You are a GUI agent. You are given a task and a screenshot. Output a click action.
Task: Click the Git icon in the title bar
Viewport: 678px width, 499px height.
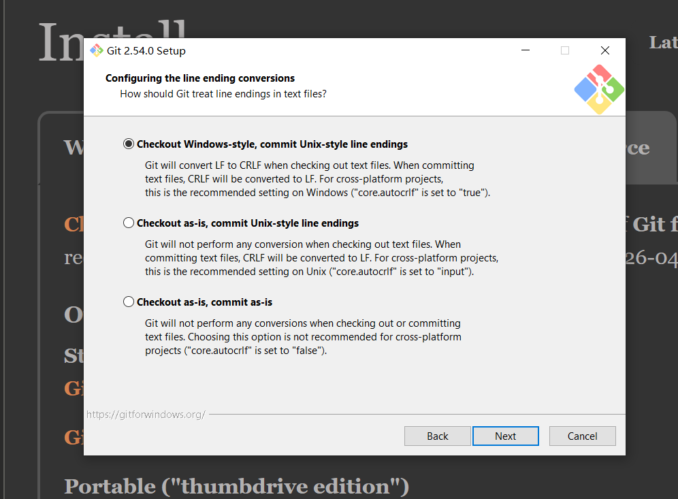click(96, 50)
